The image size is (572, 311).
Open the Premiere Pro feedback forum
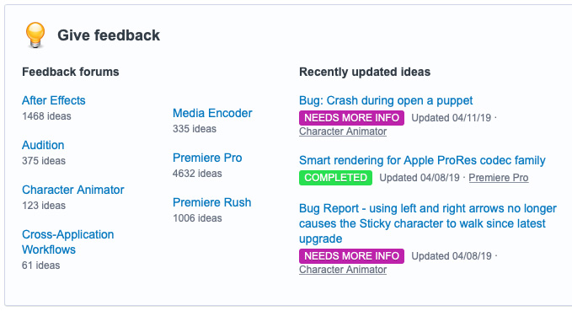(x=207, y=158)
